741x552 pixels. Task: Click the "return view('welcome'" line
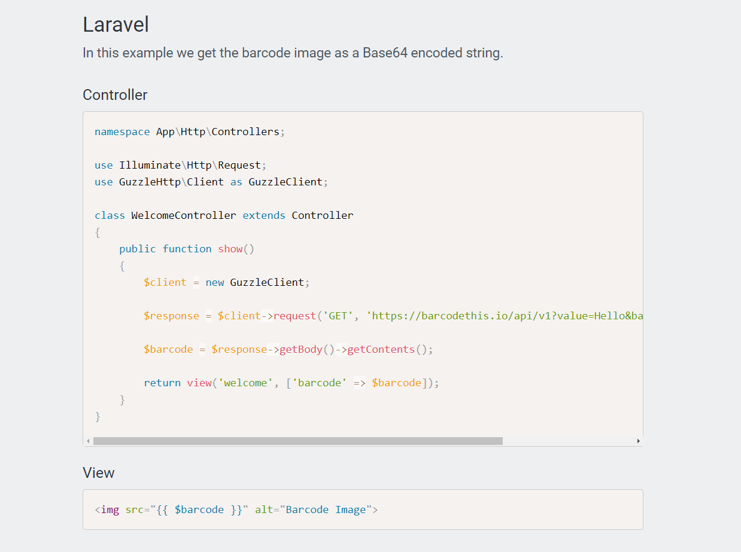(291, 383)
